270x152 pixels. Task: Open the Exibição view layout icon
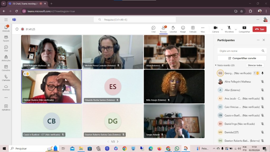tap(193, 29)
